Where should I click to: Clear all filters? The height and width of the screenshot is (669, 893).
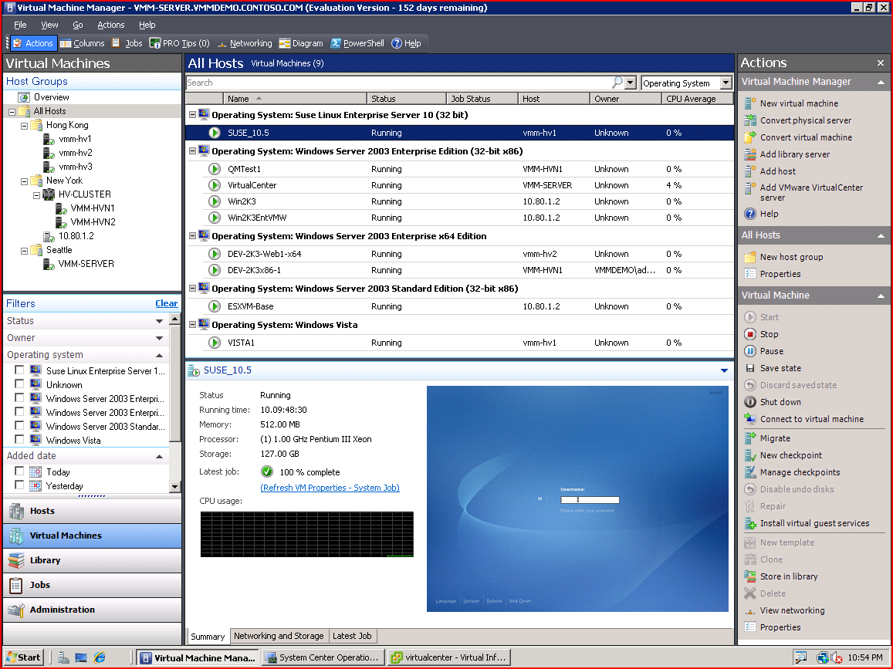166,303
